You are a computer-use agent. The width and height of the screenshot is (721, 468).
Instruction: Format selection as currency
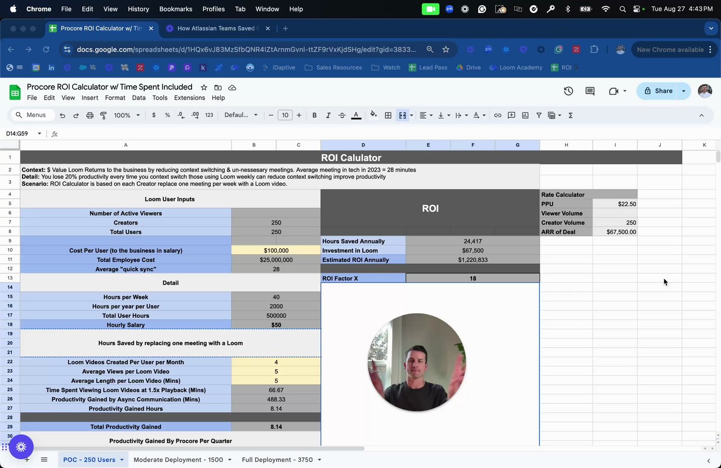(154, 115)
